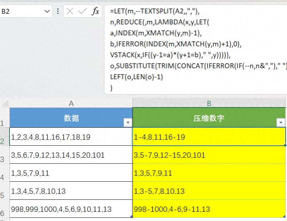This screenshot has height=221, width=287.
Task: Select row 1 header
Action: pos(5,117)
